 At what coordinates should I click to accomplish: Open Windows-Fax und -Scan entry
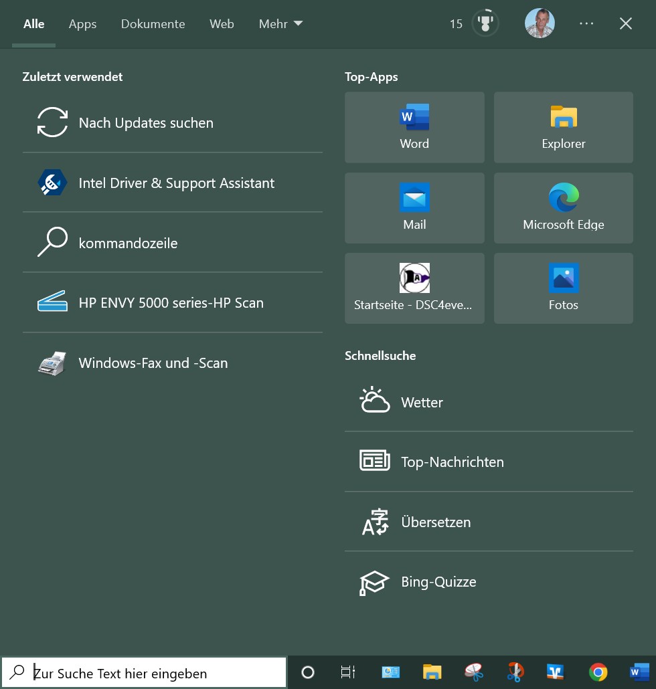172,363
